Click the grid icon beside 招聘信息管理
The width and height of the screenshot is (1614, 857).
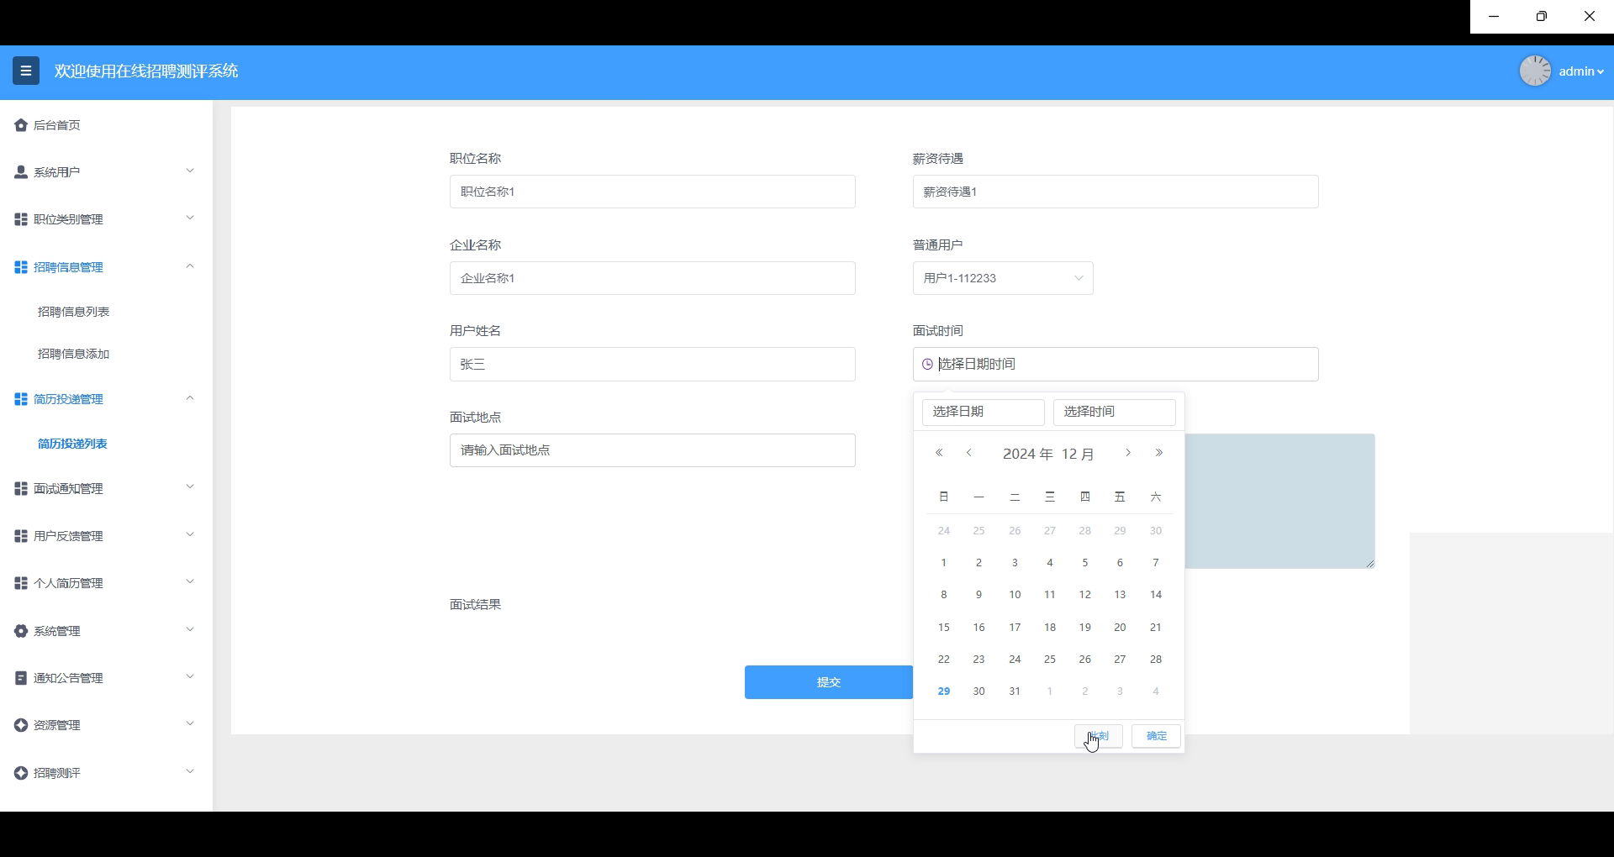[21, 267]
